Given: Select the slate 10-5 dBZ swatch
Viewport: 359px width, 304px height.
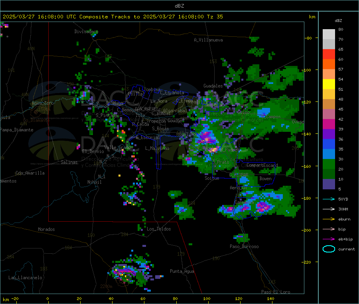Looking at the screenshot, I should point(329,184).
